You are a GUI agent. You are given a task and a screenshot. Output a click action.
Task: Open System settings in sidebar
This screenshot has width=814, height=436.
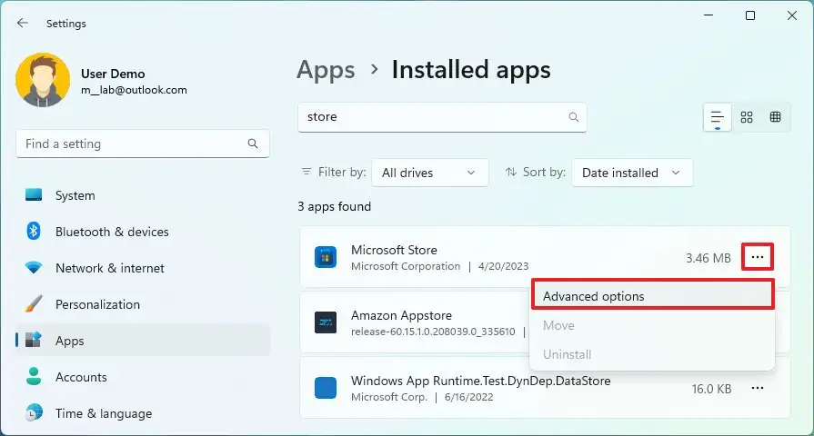click(x=143, y=195)
